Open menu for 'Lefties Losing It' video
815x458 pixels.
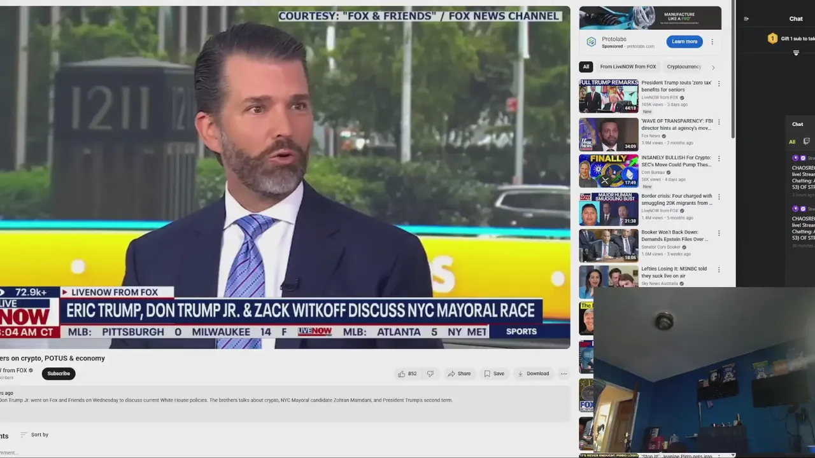pos(719,270)
